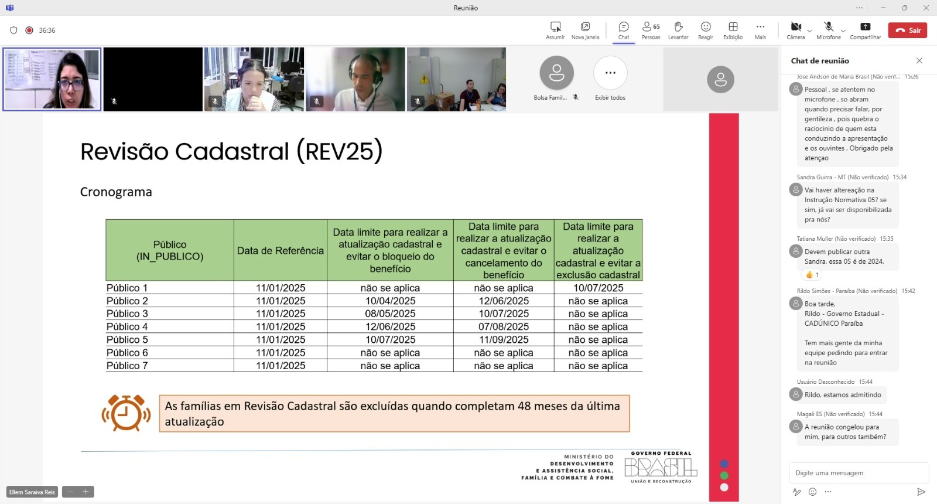The image size is (937, 504).
Task: Open meeting in Nova janela
Action: click(x=585, y=27)
